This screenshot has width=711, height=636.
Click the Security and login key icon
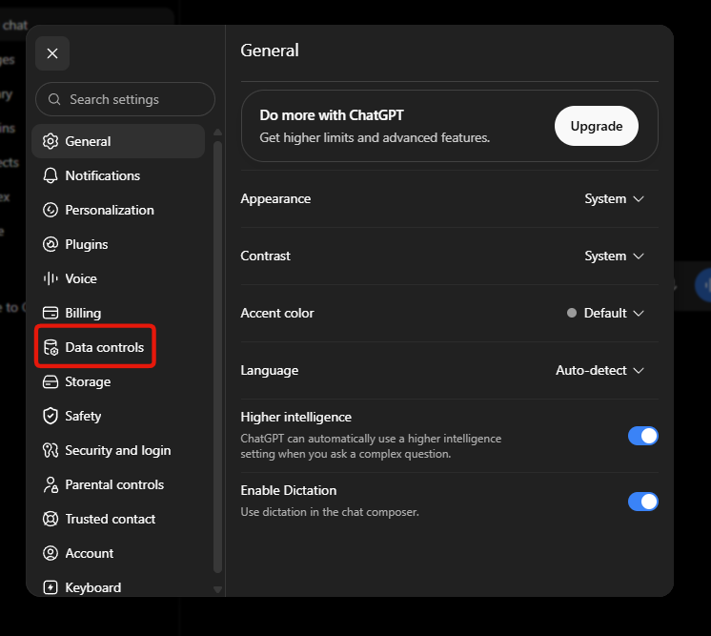(51, 450)
